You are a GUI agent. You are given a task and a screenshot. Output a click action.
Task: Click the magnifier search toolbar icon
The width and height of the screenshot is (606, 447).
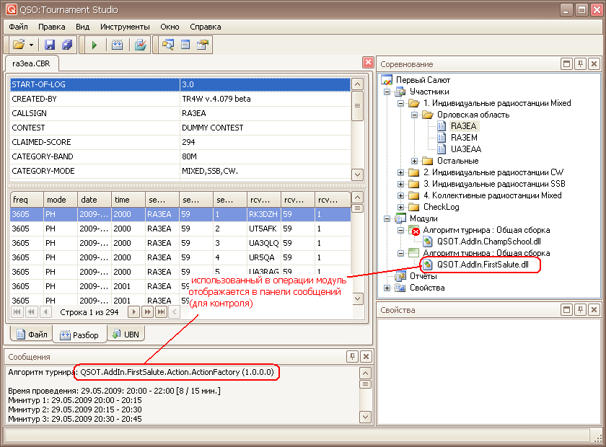click(167, 45)
